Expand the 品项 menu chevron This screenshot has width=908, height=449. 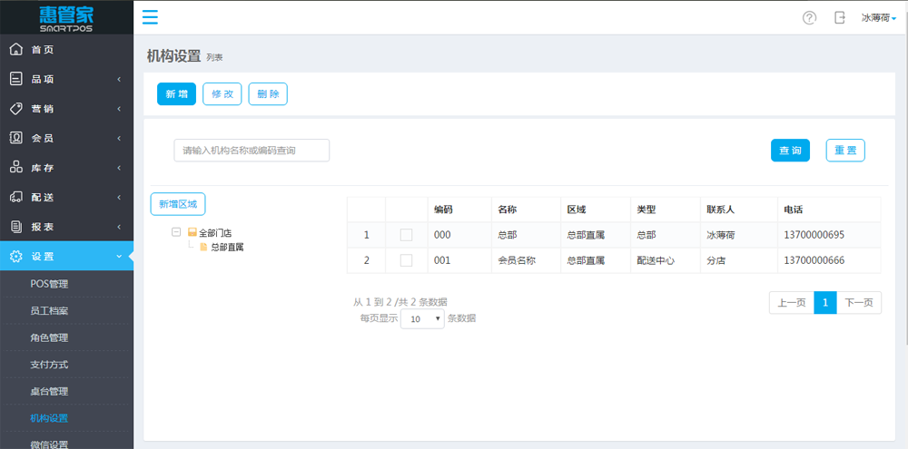tap(119, 79)
